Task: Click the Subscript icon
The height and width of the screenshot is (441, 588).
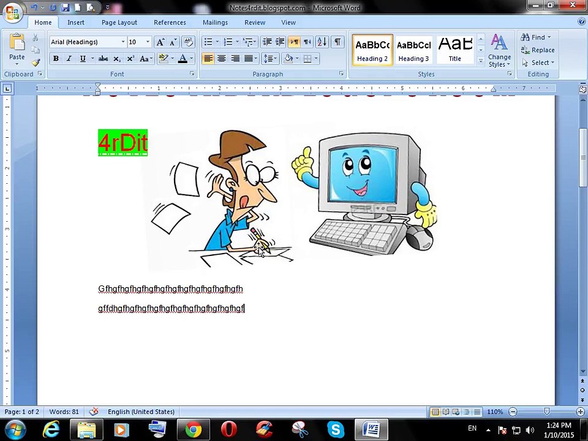Action: pyautogui.click(x=116, y=59)
